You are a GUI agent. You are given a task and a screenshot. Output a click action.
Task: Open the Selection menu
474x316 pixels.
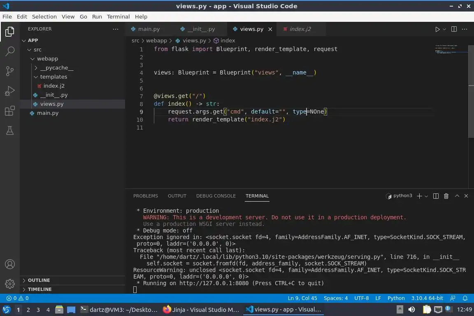[44, 16]
